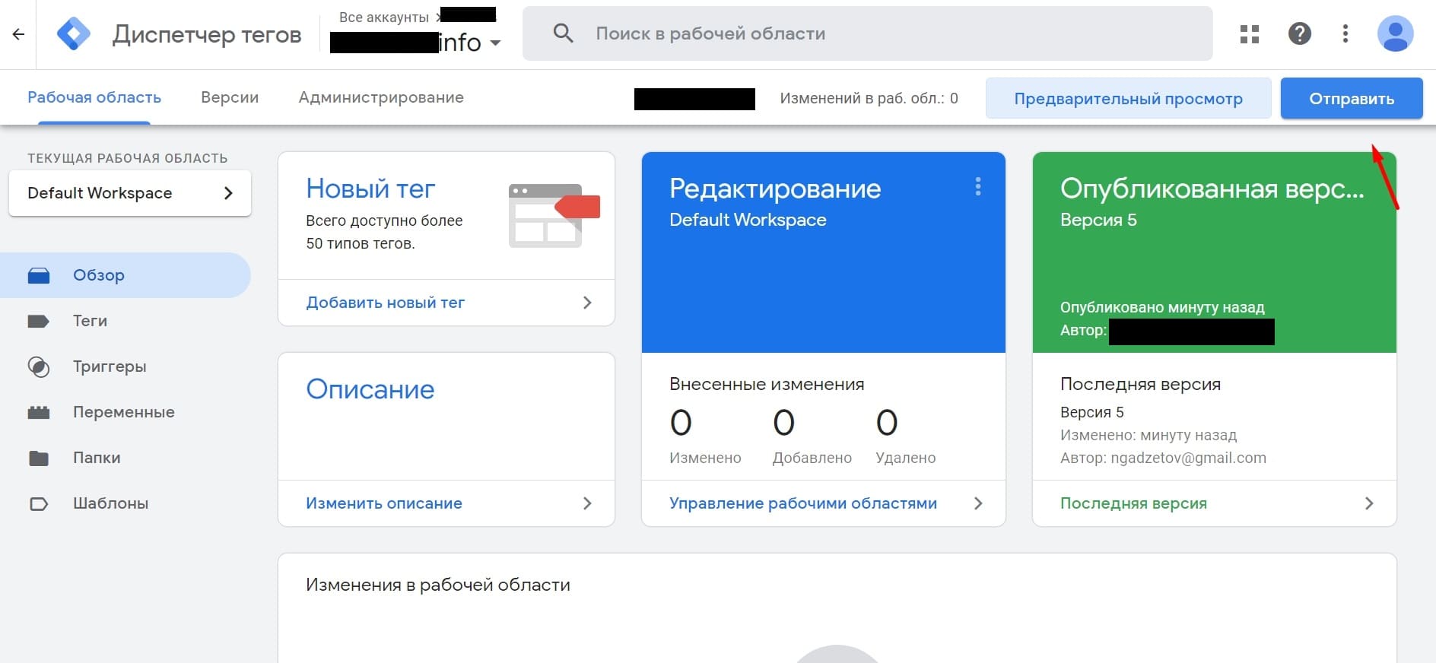1436x663 pixels.
Task: Click the Изменения в рабочей области heading
Action: click(438, 585)
